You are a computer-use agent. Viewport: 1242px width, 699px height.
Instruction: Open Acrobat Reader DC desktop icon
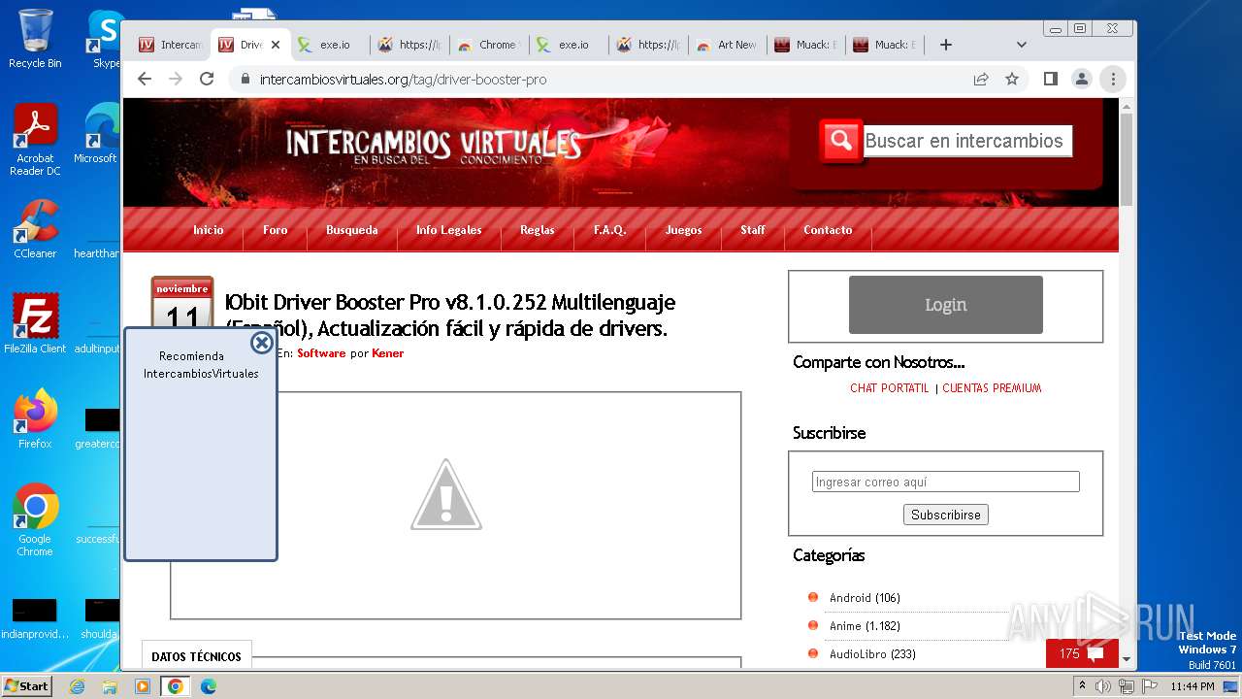(35, 140)
